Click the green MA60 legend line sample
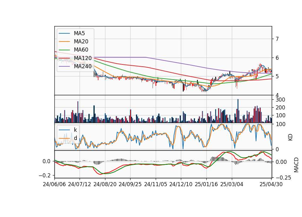Screen dimensions: 302x217 (x=64, y=50)
